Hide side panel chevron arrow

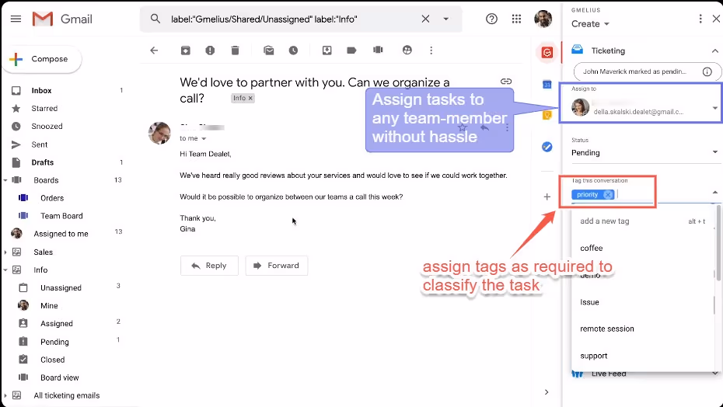tap(547, 392)
